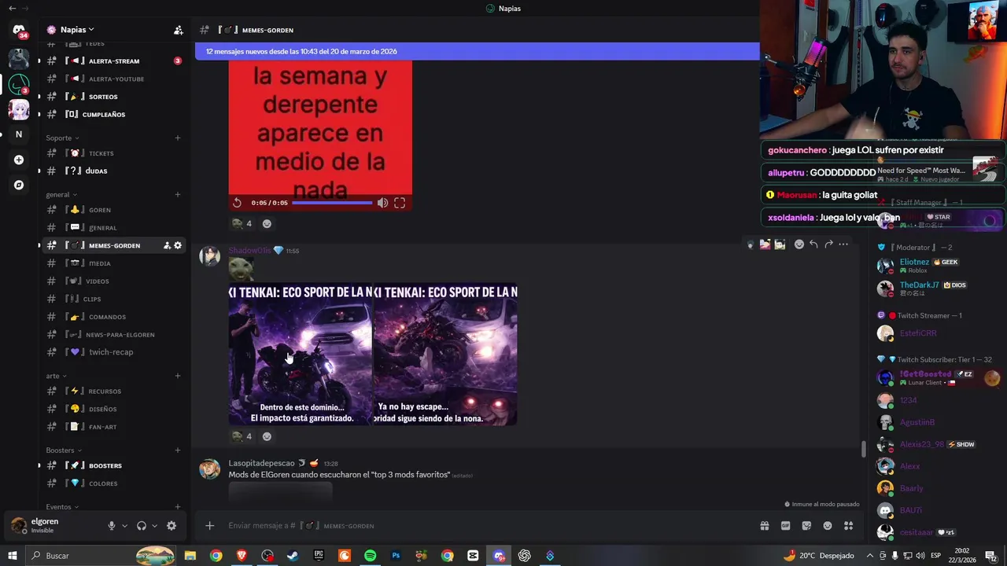
Task: Open Discord direct messages home icon
Action: click(x=19, y=30)
